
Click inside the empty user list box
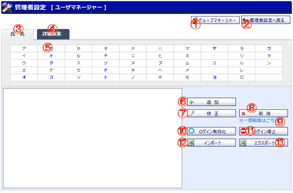click(92, 138)
